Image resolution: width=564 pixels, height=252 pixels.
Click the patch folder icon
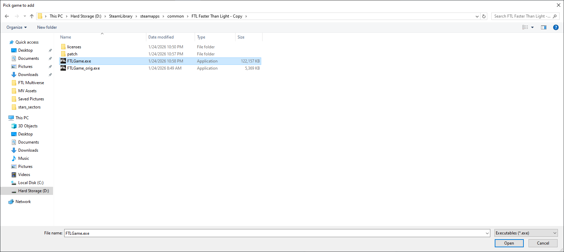point(63,54)
